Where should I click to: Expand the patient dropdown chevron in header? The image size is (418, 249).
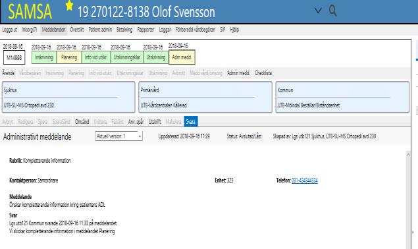click(x=318, y=11)
